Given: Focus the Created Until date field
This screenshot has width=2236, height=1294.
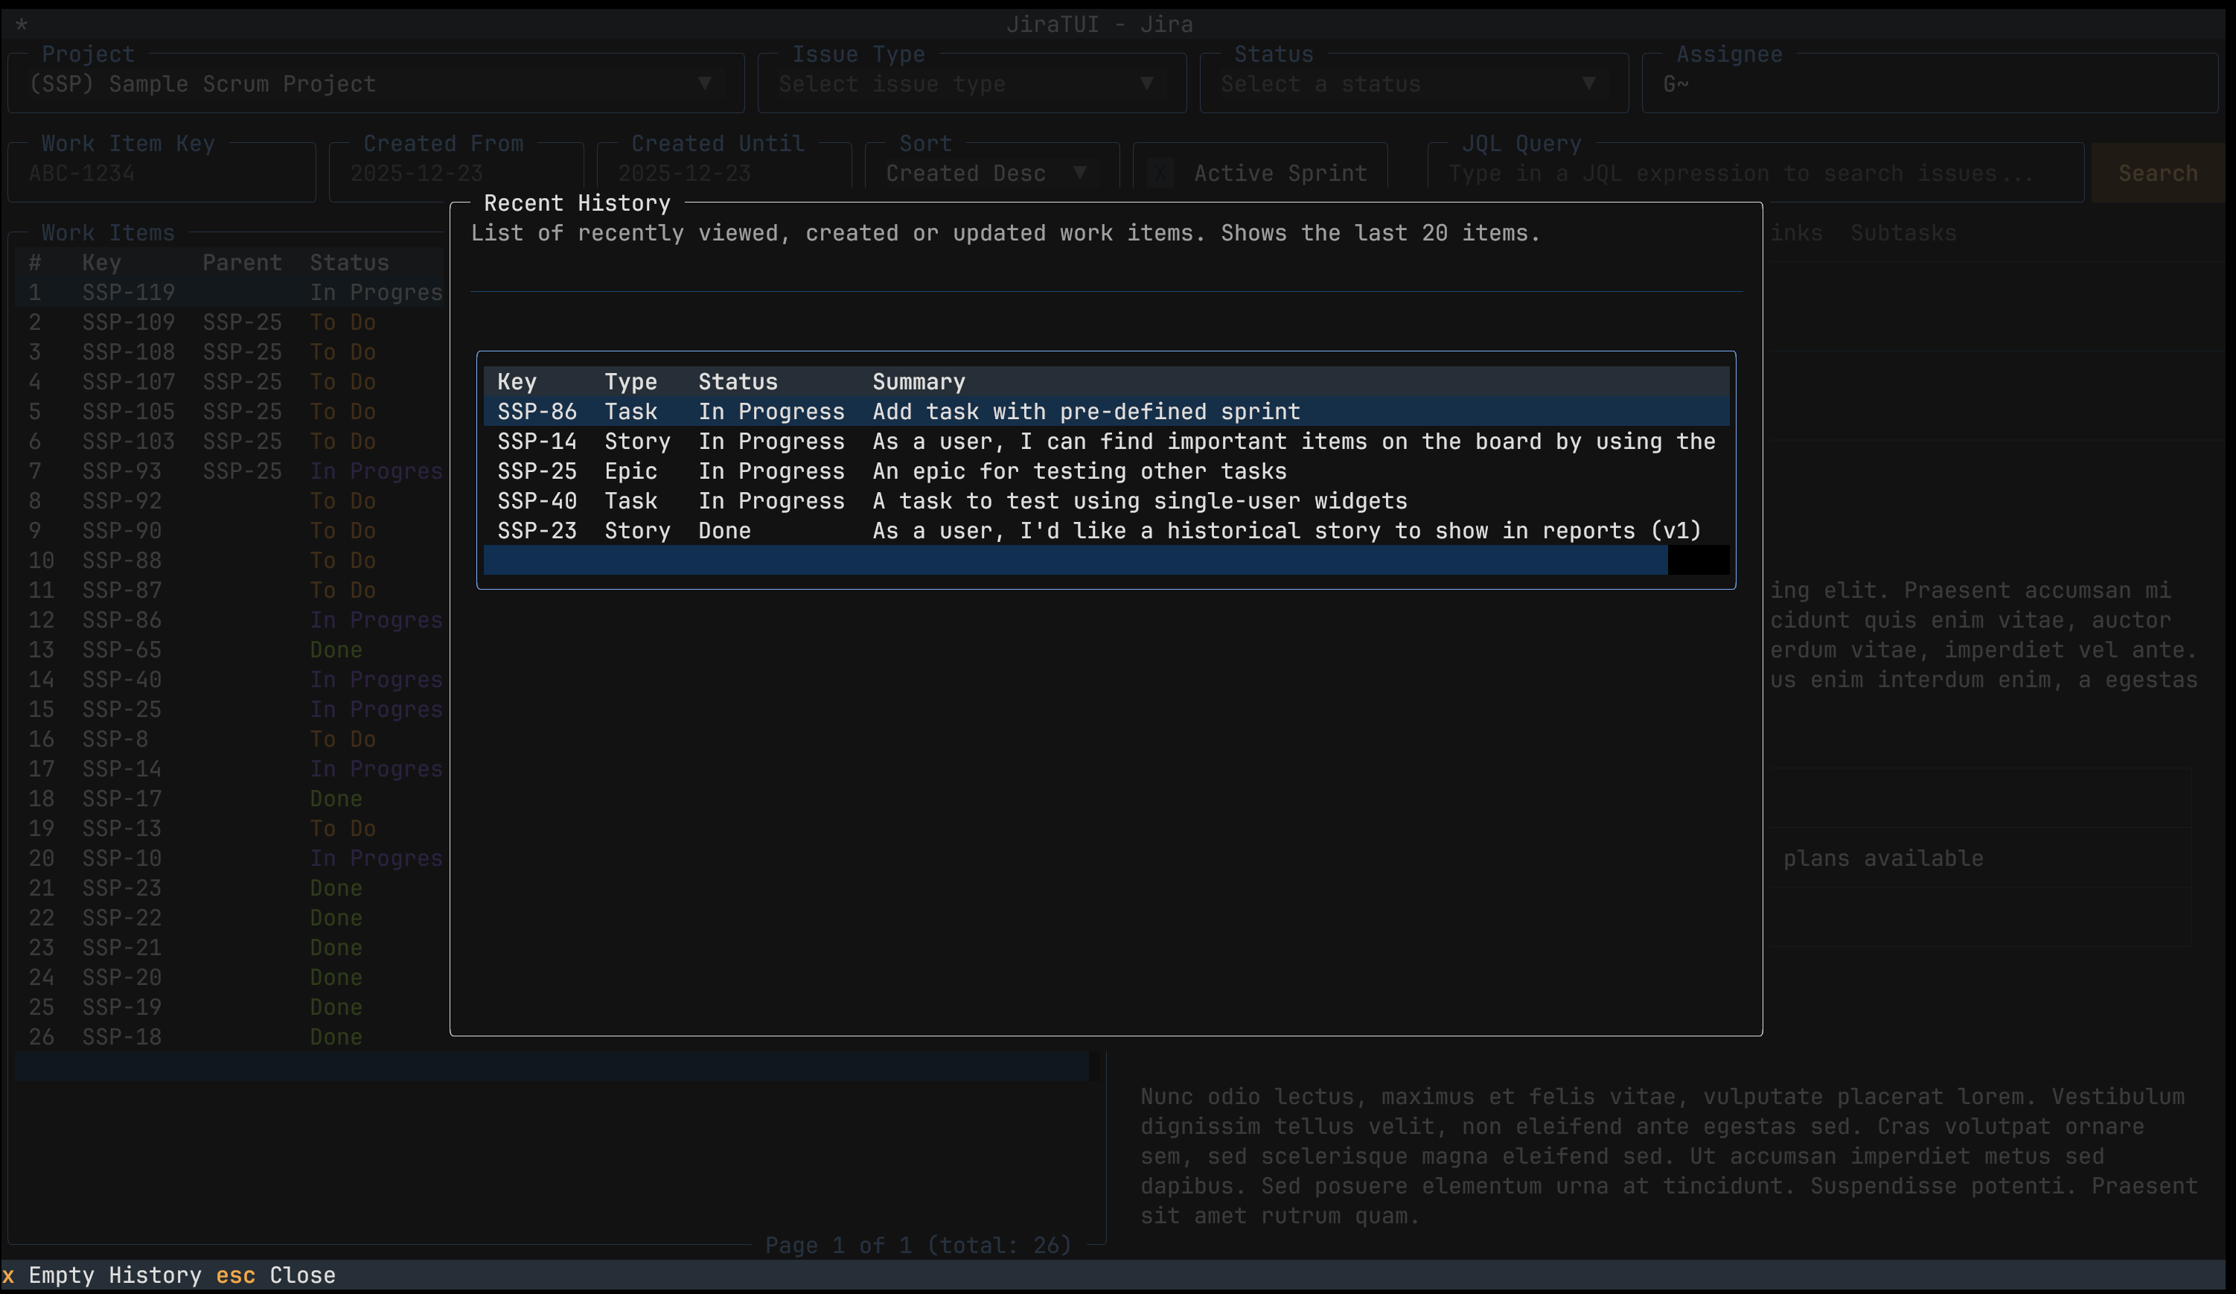Looking at the screenshot, I should (x=724, y=173).
